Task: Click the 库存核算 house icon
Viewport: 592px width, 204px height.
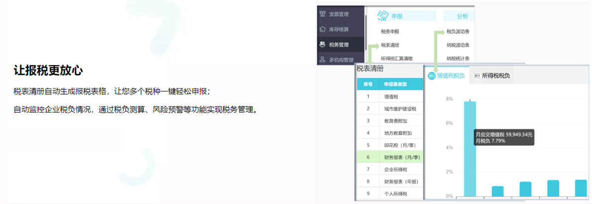Action: tap(322, 29)
